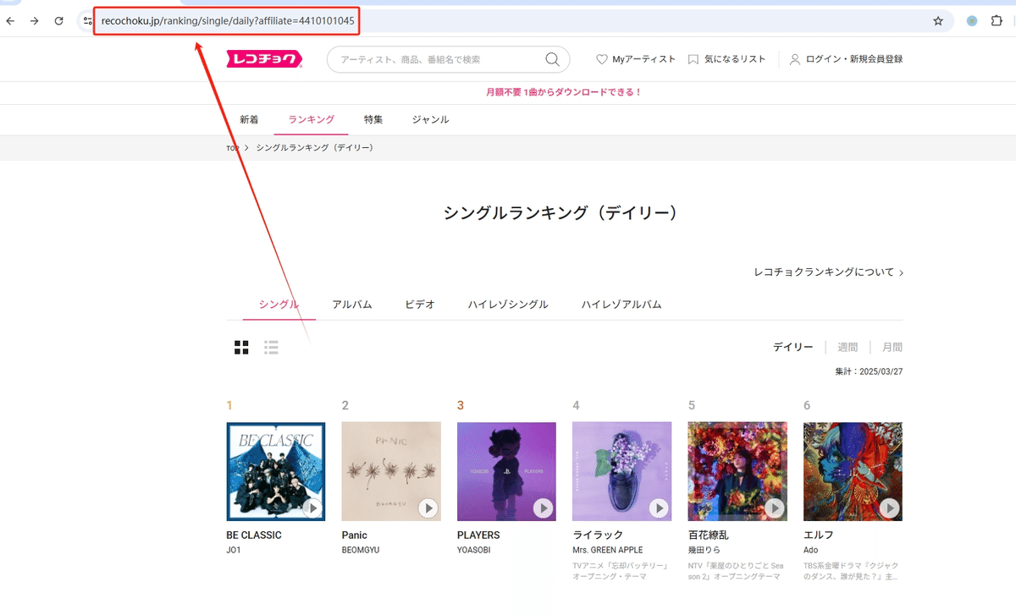Viewport: 1016px width, 615px height.
Task: Click the 百花繚乱 song title
Action: [x=709, y=535]
